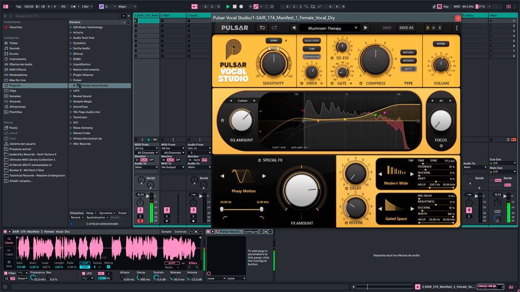Click the large Compress knob
This screenshot has width=520, height=292.
(375, 60)
